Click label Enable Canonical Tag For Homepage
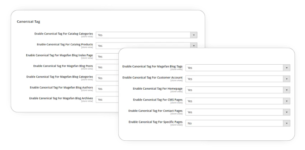 pos(158,89)
